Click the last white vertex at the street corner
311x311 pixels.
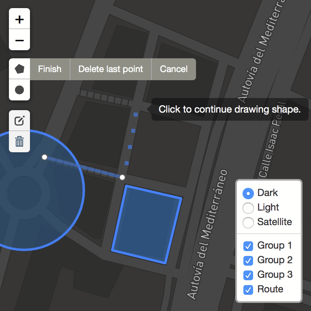[122, 177]
